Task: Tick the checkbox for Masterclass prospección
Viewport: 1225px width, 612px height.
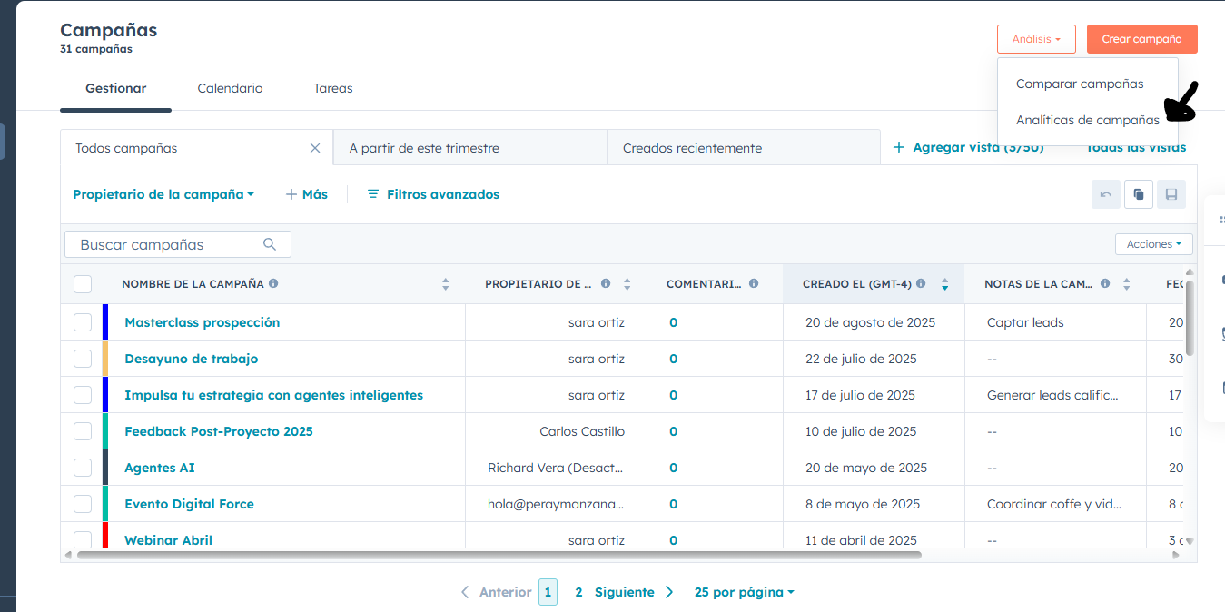Action: 83,322
